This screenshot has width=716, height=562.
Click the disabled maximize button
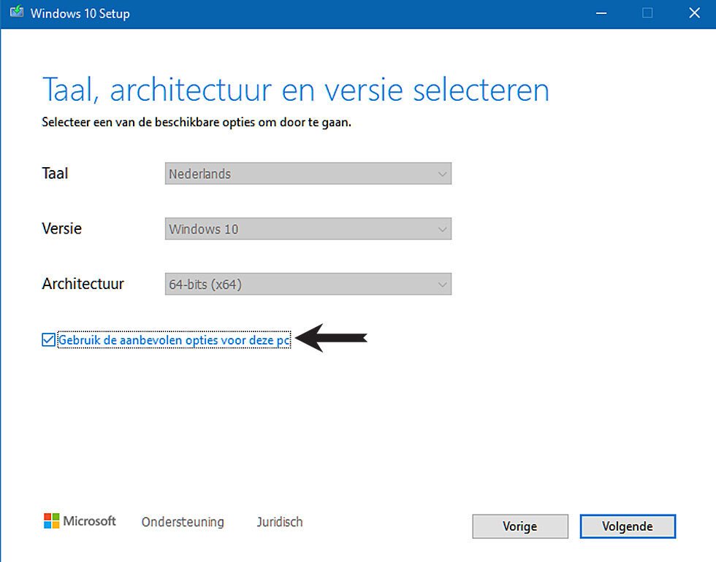647,13
